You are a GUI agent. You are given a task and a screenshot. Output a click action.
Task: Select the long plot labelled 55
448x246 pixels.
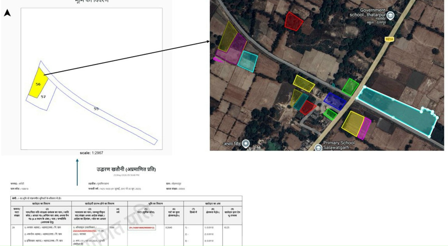click(x=96, y=109)
